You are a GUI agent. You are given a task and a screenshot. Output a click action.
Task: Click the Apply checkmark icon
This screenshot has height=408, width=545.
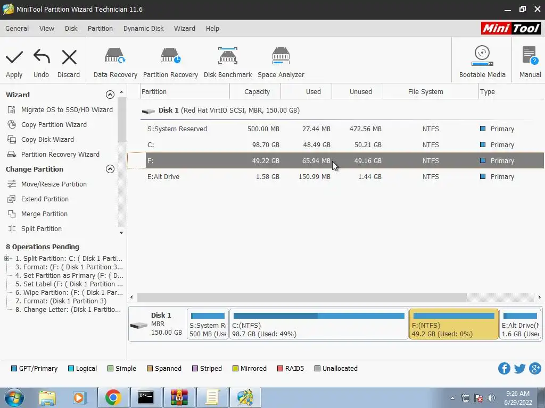pyautogui.click(x=14, y=57)
